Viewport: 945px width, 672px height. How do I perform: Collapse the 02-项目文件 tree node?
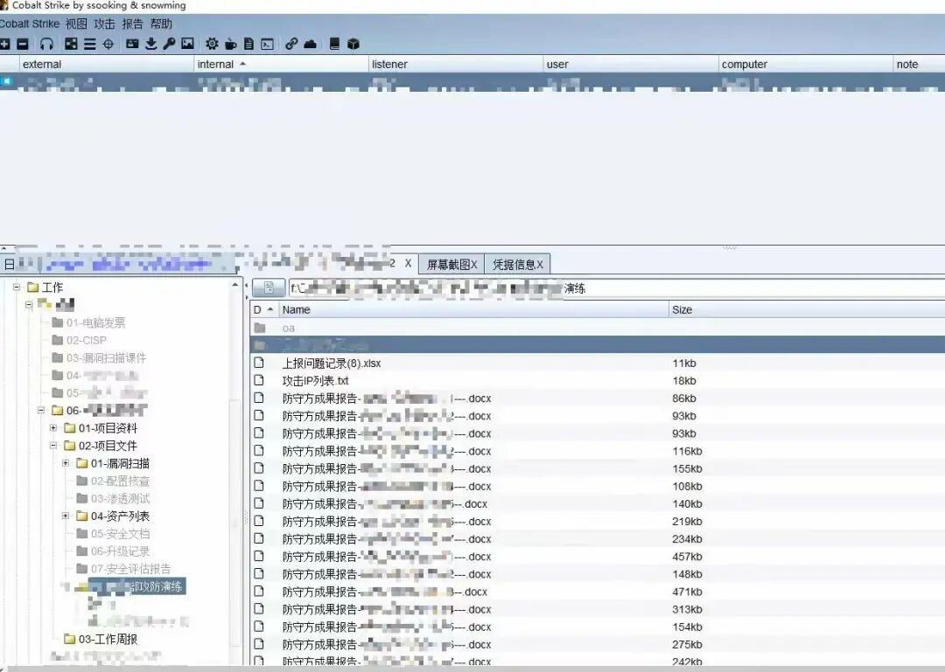[53, 446]
